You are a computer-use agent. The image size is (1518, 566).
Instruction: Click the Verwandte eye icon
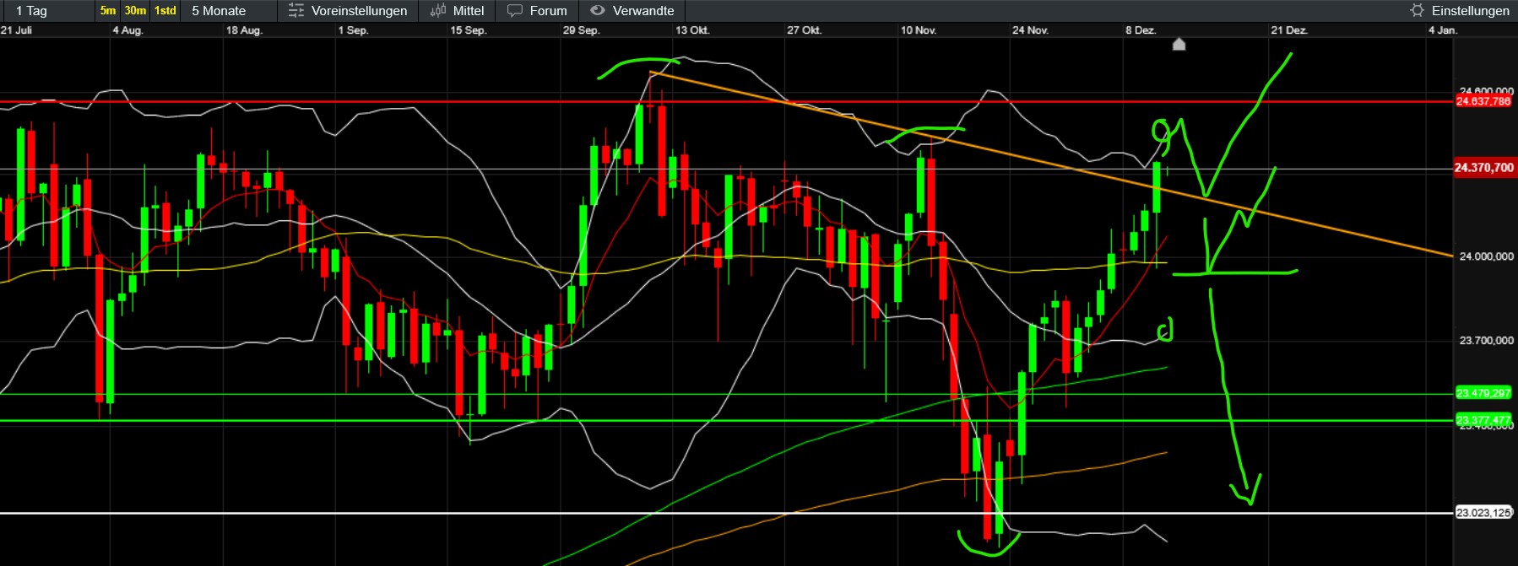[x=598, y=11]
